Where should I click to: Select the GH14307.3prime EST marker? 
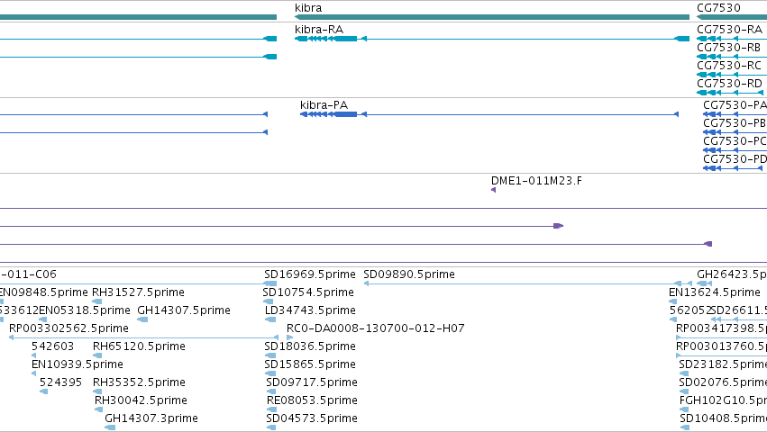(x=110, y=427)
